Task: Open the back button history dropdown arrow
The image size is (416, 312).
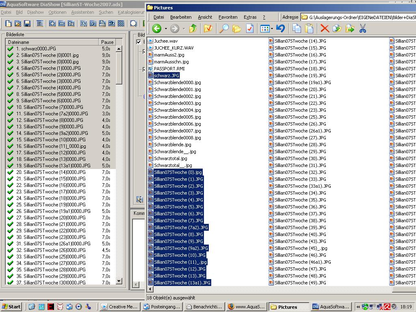Action: click(166, 28)
